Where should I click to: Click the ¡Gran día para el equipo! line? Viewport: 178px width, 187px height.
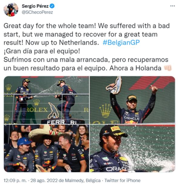[x=42, y=51]
